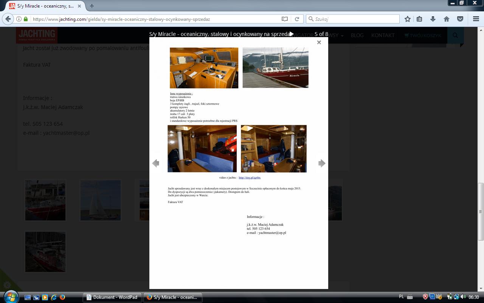Click the Firefox back arrow button

[8, 19]
